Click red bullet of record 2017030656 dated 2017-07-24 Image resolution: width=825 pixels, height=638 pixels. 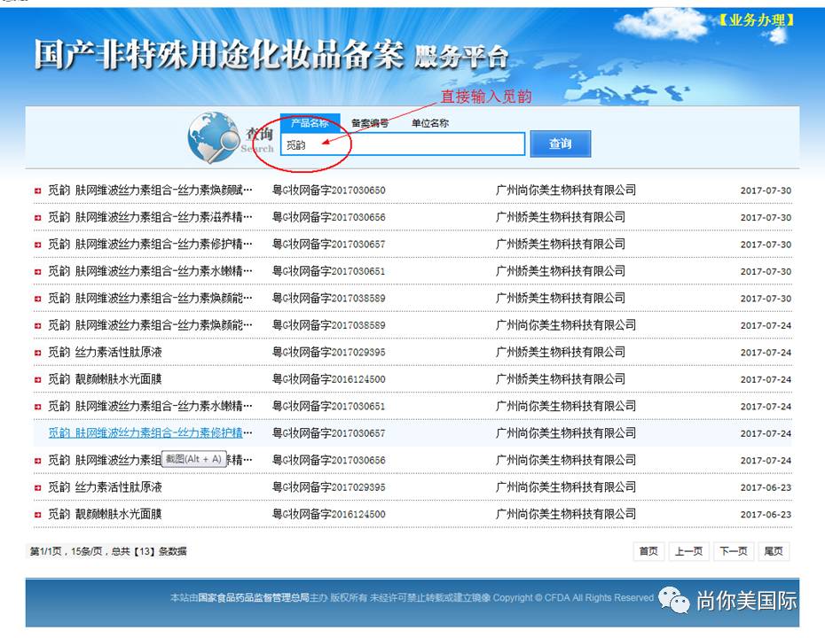click(37, 461)
